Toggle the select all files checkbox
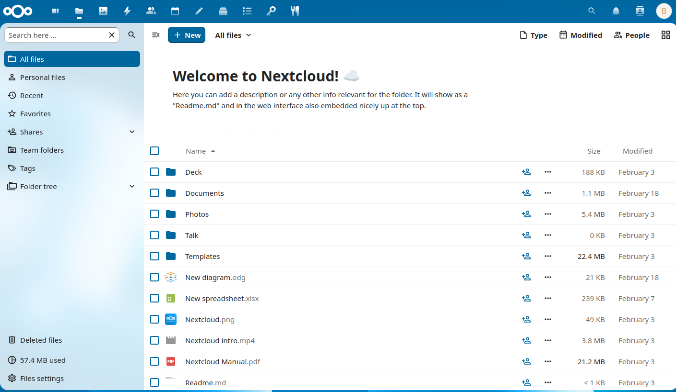 coord(154,151)
